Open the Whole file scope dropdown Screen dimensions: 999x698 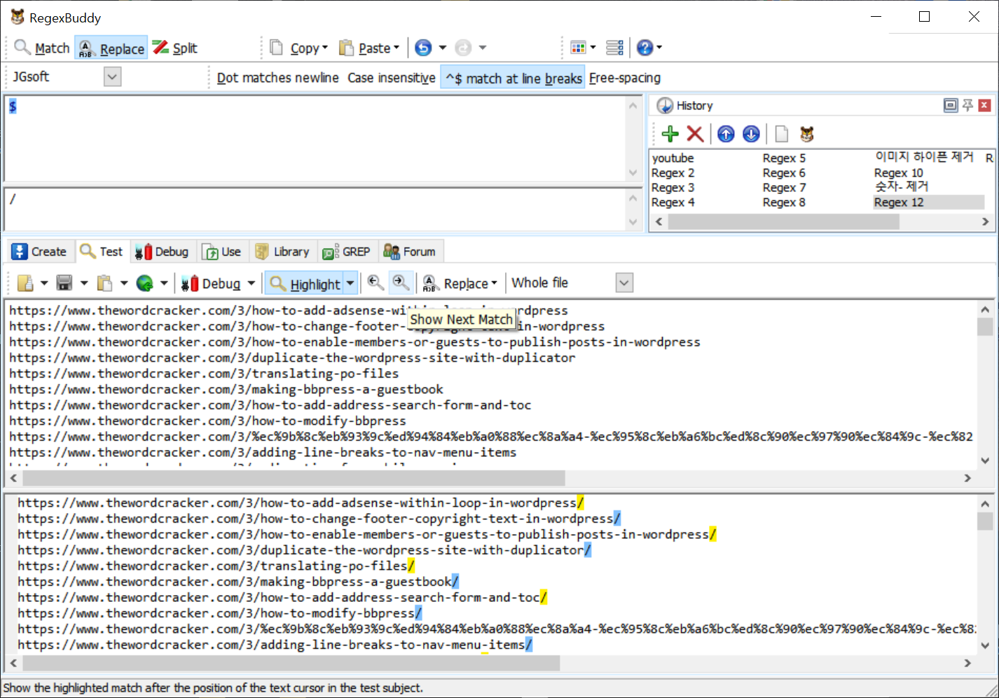[625, 282]
